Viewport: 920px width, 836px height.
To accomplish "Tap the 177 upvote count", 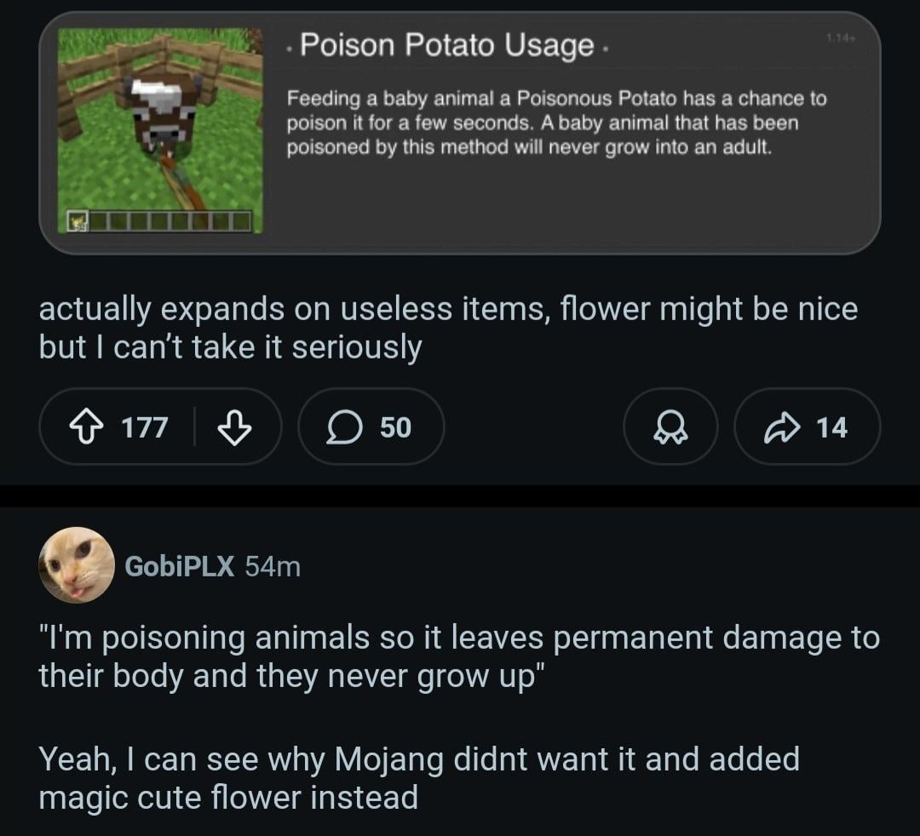I will (145, 427).
